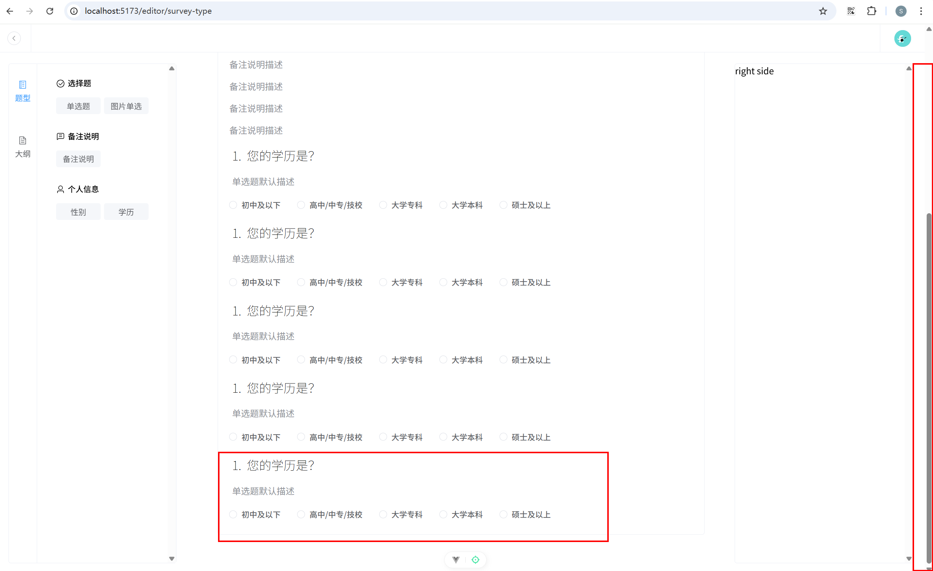933x571 pixels.
Task: Click the Vue devtools icon at bottom
Action: point(456,559)
